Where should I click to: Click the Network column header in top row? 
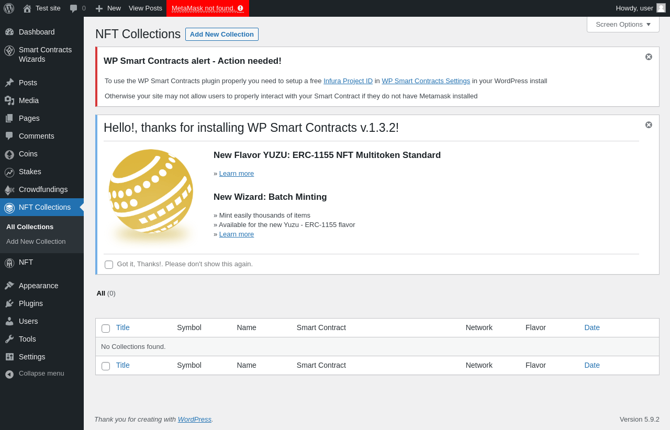[x=479, y=327]
